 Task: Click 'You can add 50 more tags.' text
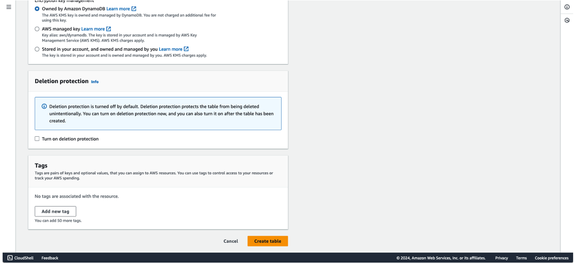58,221
